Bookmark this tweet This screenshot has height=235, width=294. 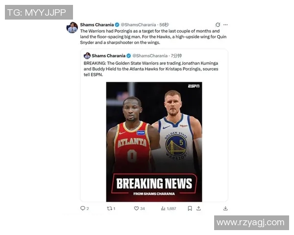pos(190,209)
